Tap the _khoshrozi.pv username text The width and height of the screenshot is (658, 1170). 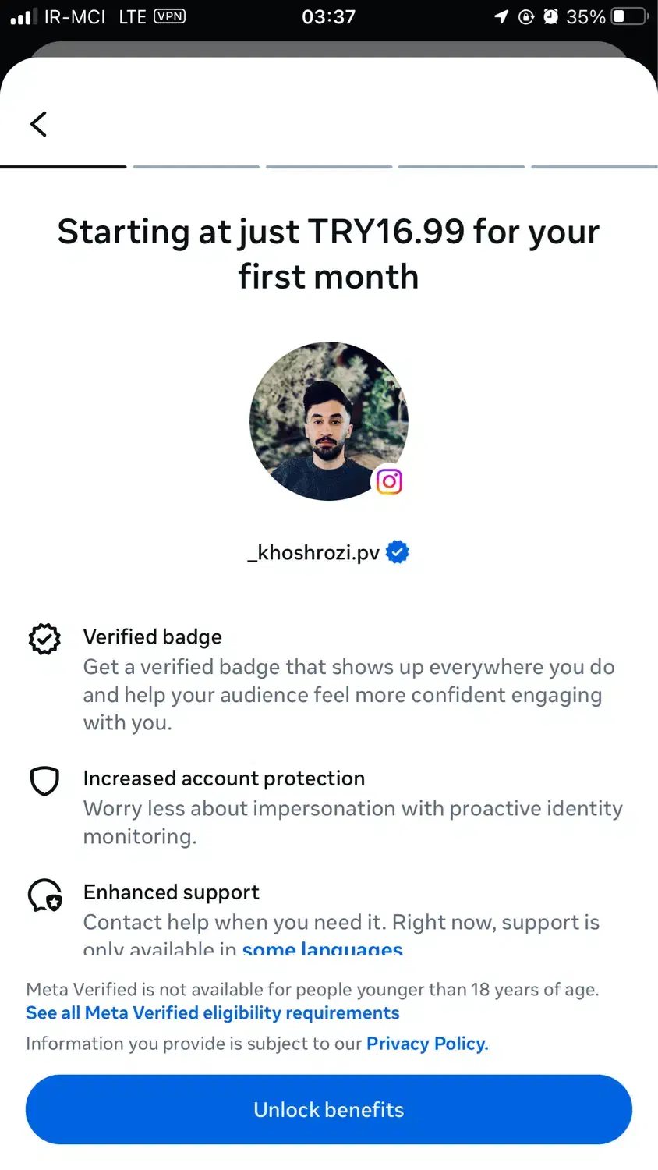(x=313, y=552)
